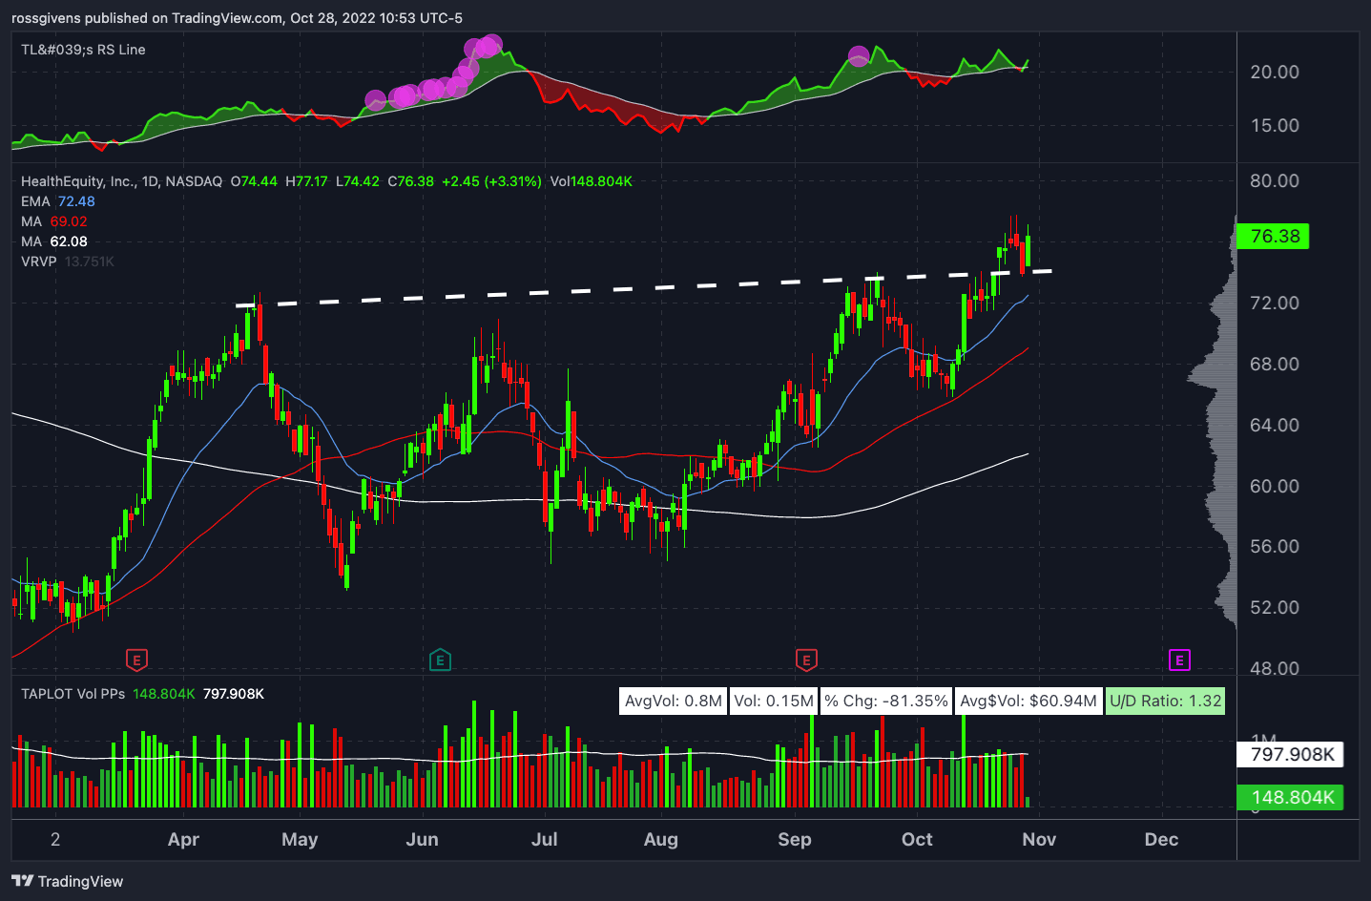Viewport: 1371px width, 901px height.
Task: Click the 797.908K volume level label
Action: (x=1290, y=754)
